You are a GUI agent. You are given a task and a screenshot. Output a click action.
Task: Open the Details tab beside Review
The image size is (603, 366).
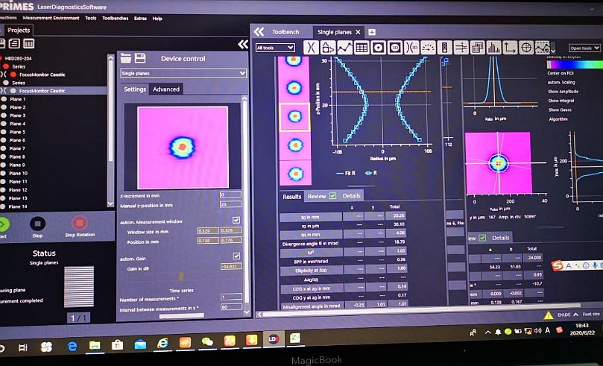click(352, 196)
